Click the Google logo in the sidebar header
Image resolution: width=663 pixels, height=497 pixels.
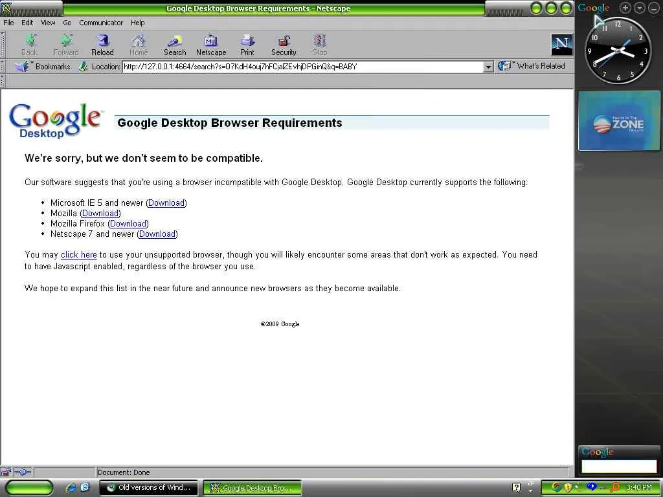pos(594,8)
